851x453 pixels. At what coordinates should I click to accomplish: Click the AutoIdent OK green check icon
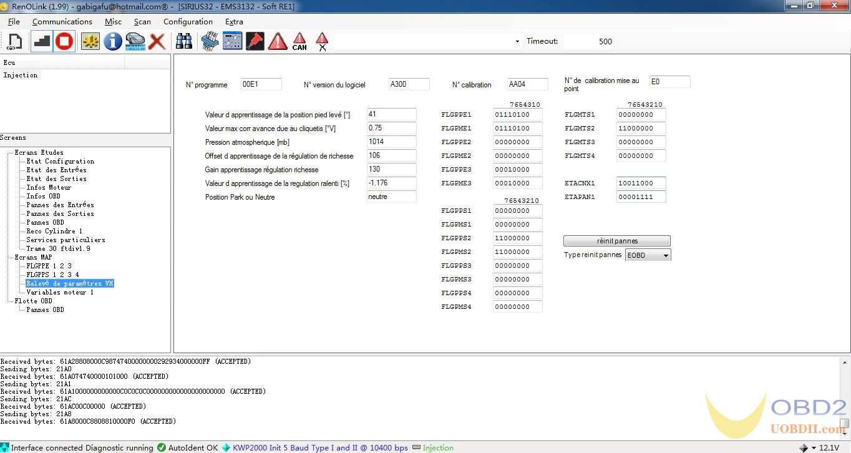pos(162,447)
